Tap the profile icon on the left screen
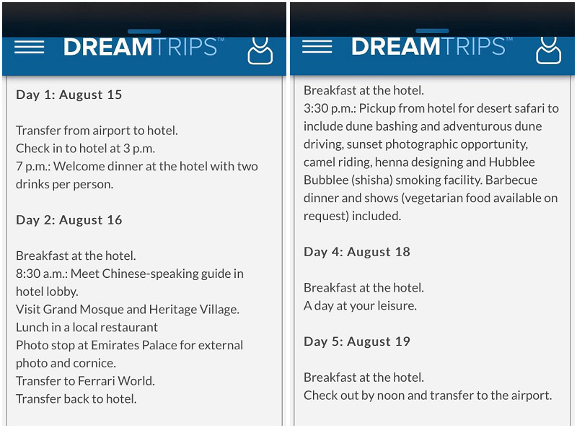Viewport: 577px width, 428px height. (260, 51)
